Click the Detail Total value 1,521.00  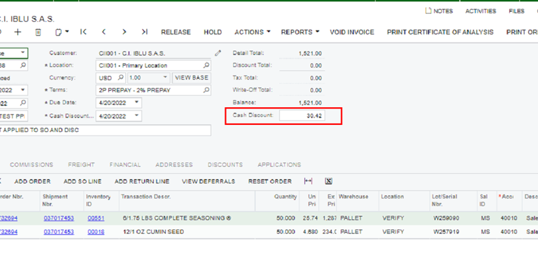click(x=310, y=53)
